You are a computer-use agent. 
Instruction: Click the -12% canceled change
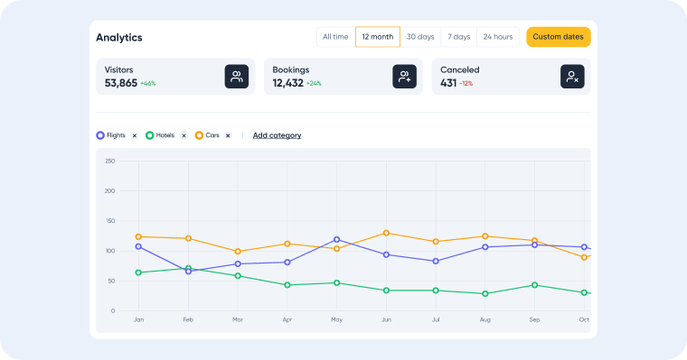[466, 84]
